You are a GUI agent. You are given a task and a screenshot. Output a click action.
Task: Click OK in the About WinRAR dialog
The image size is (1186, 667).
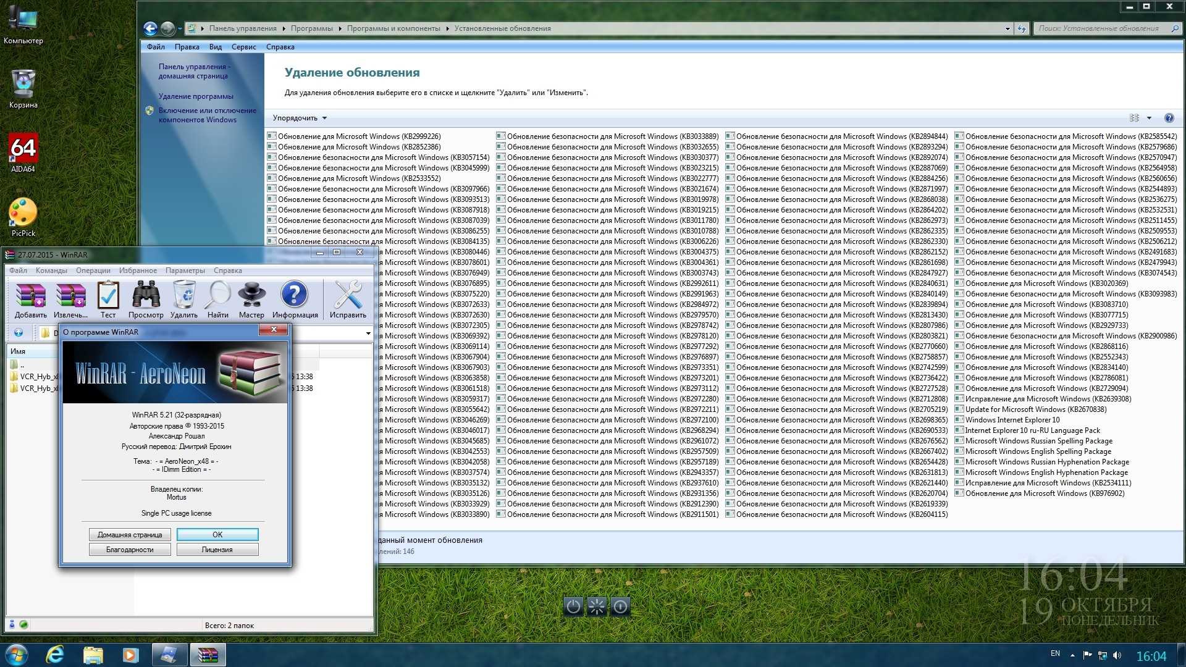click(217, 534)
